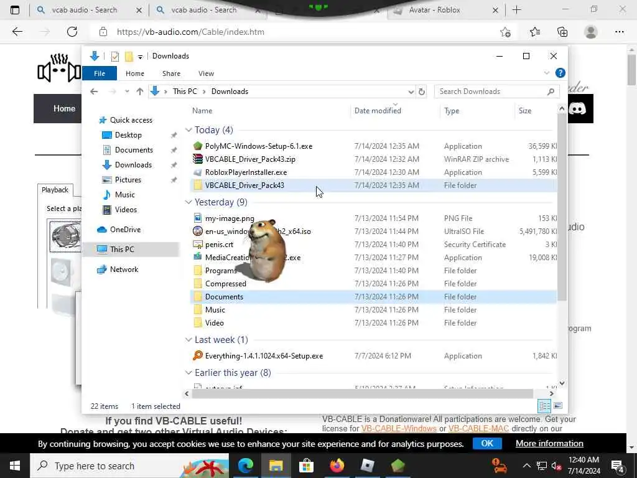
Task: Switch to large thumbnails view icon
Action: 558,406
